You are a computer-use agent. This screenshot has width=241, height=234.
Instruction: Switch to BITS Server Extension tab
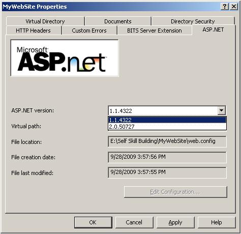pyautogui.click(x=155, y=31)
